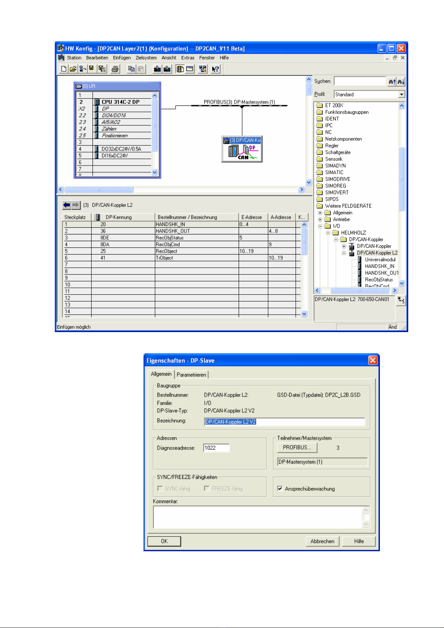Toggle the Ansprechüberwachung checkbox

click(280, 489)
